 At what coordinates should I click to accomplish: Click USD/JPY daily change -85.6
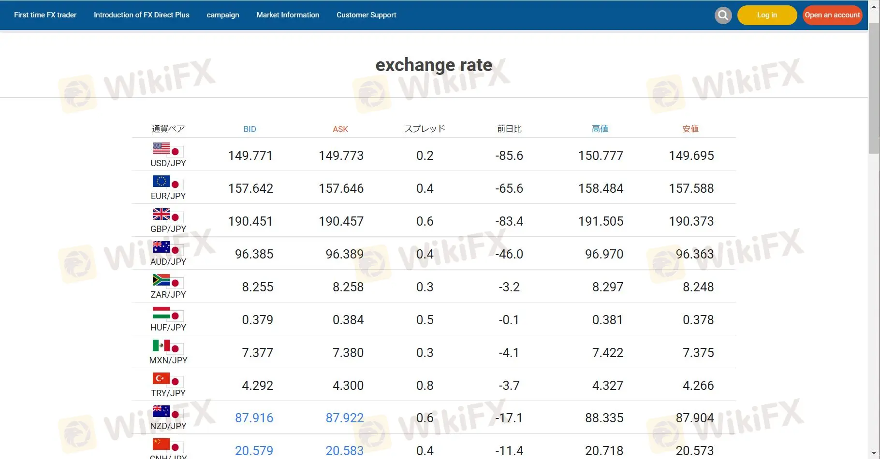coord(509,156)
